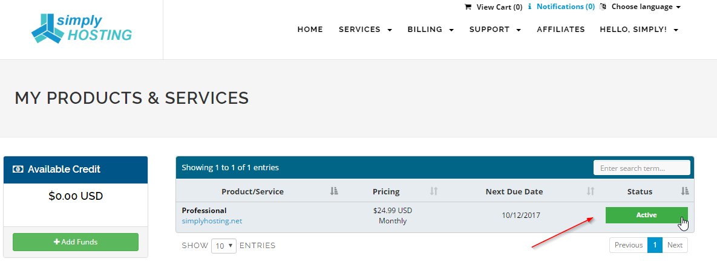This screenshot has height=265, width=717.
Task: Click the Notifications info icon
Action: point(529,7)
